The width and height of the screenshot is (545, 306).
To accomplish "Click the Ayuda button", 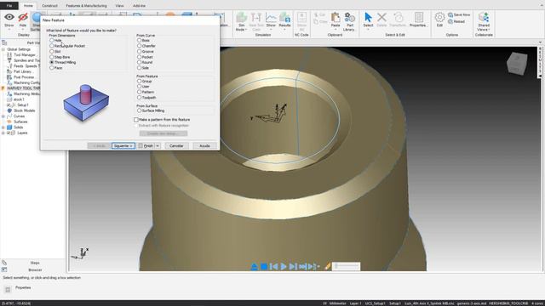I will tap(204, 145).
